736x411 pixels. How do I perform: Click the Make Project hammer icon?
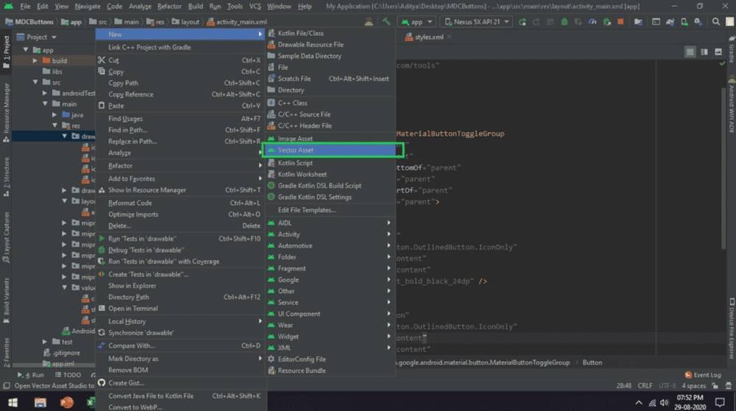(386, 21)
